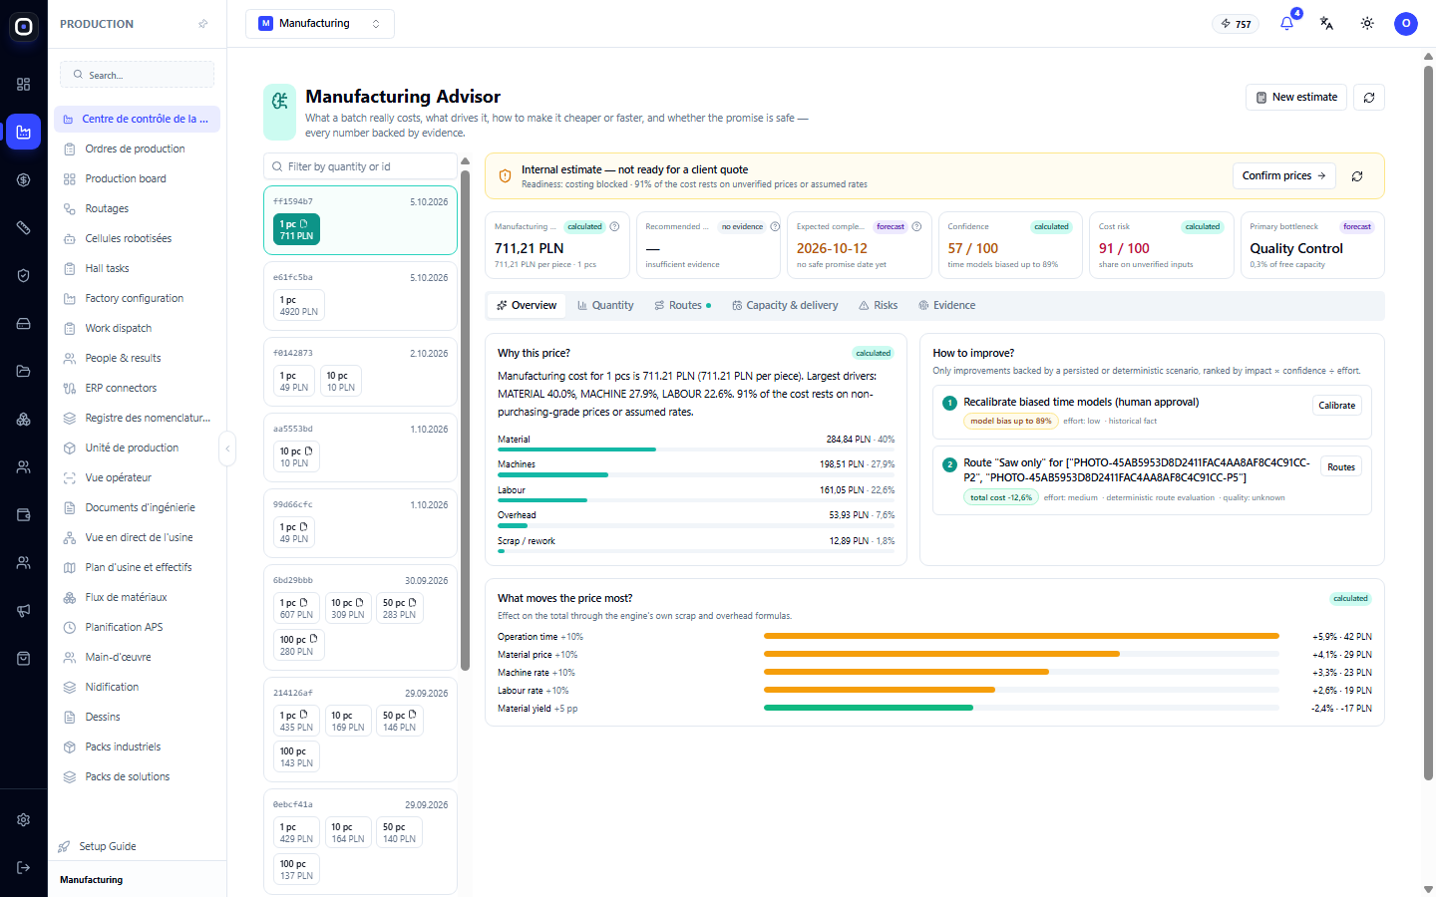Click the Confirm prices button

1283,175
